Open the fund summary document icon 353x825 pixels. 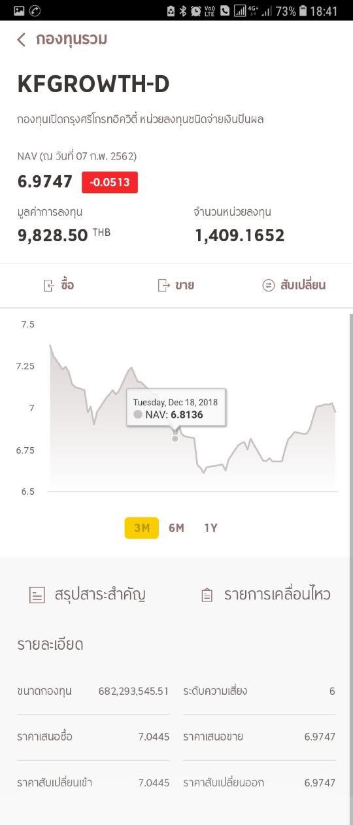tap(37, 595)
